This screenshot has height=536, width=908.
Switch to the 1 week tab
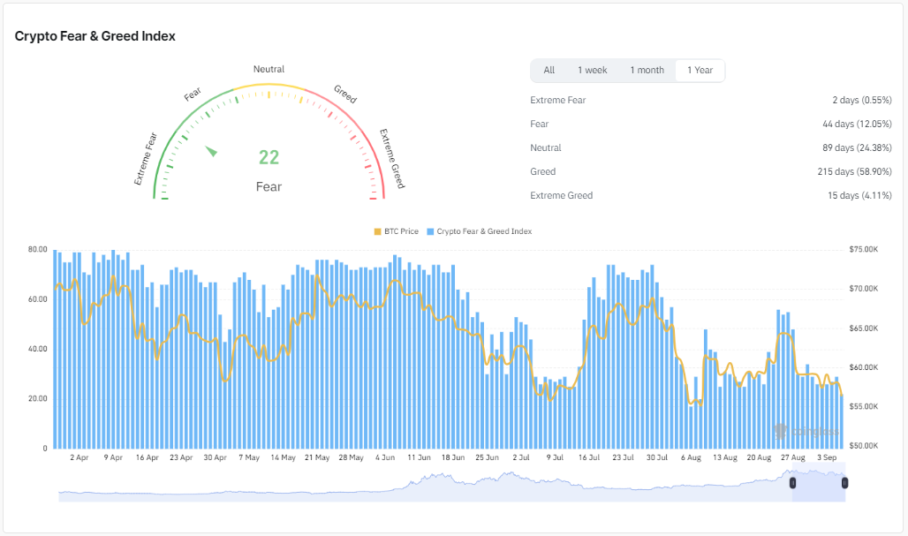pyautogui.click(x=593, y=70)
